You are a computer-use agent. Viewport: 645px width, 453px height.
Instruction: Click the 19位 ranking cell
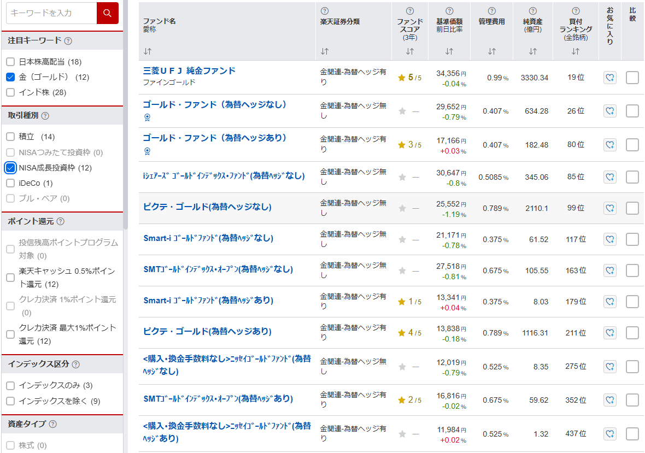tap(576, 77)
